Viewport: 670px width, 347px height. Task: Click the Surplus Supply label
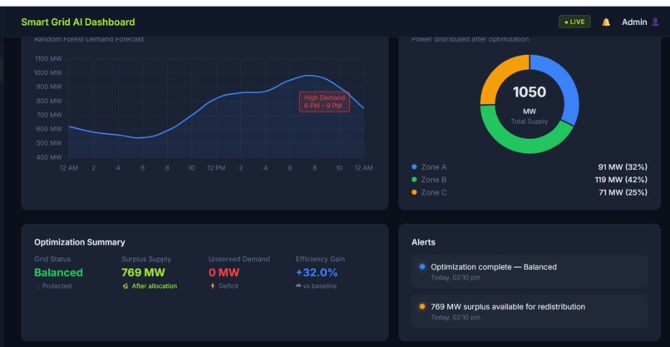click(x=146, y=259)
